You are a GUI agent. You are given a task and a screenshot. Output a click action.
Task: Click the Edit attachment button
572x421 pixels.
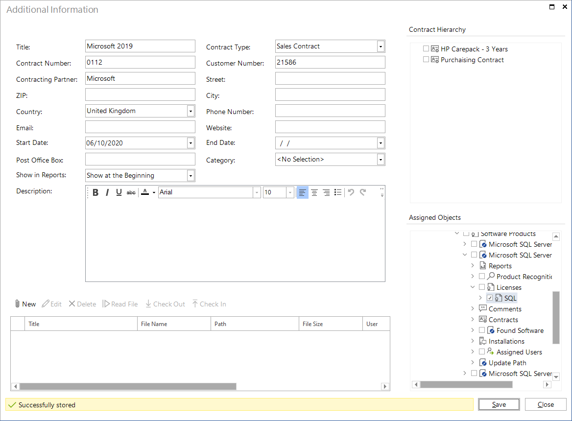click(x=51, y=304)
